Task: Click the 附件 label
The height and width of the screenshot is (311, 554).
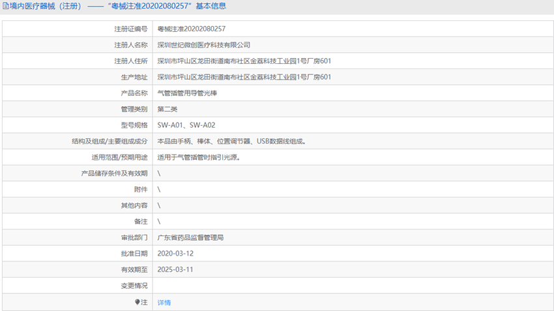Action: 141,190
